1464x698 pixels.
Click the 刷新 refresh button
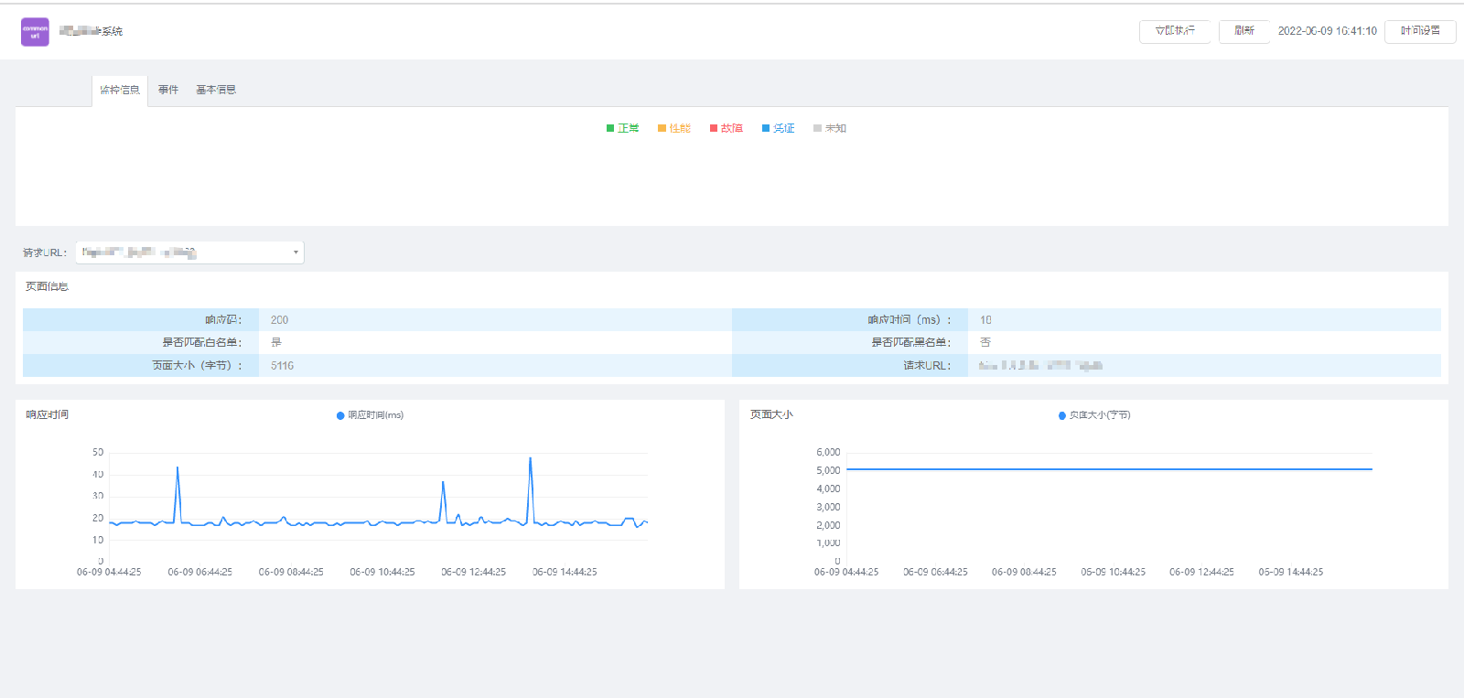pos(1244,31)
